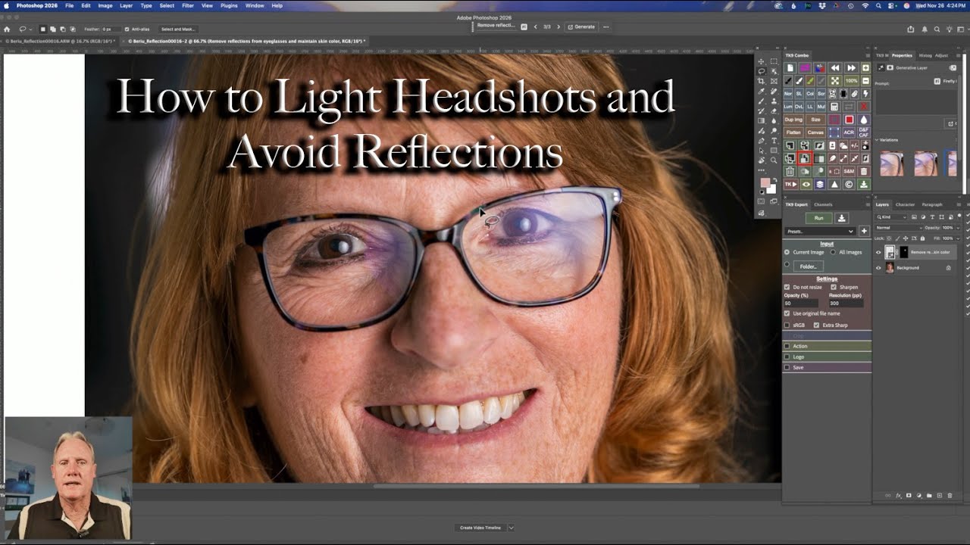Select the Lasso tool in toolbar
The width and height of the screenshot is (970, 545).
point(762,71)
